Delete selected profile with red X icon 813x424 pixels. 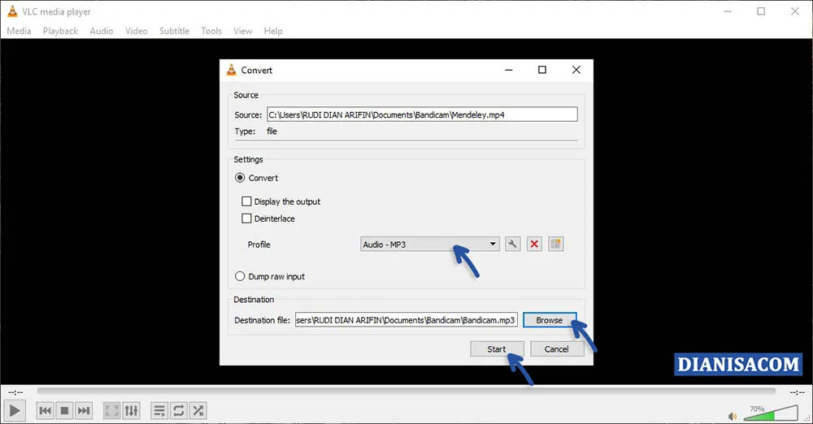point(534,244)
